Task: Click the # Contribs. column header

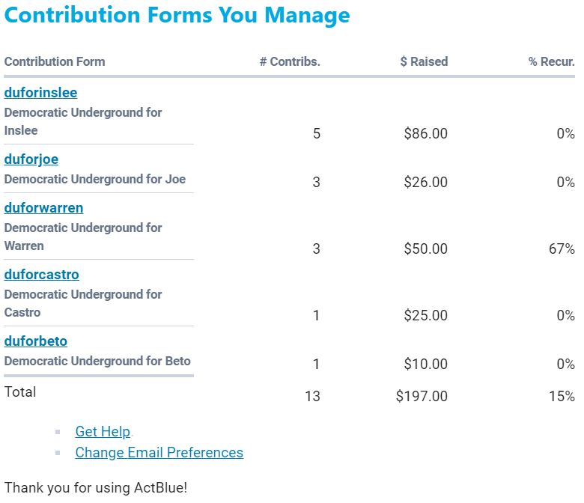Action: tap(290, 62)
